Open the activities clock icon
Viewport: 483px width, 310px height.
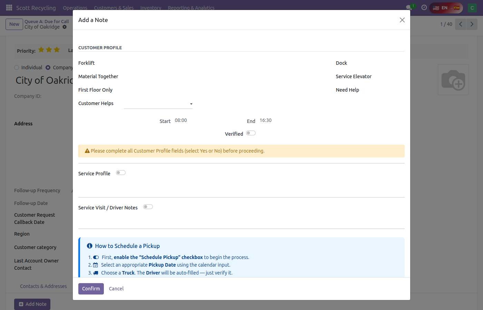click(x=424, y=8)
